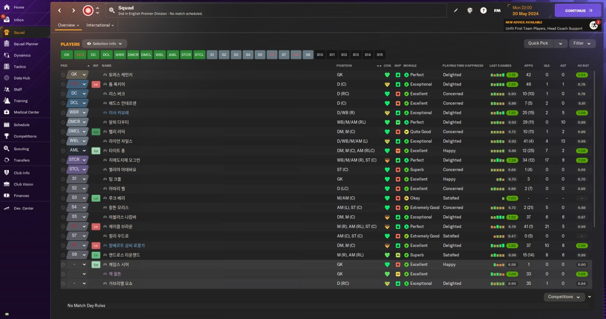Select the S15 chip in the position strip
606x319 pixels.
click(380, 55)
